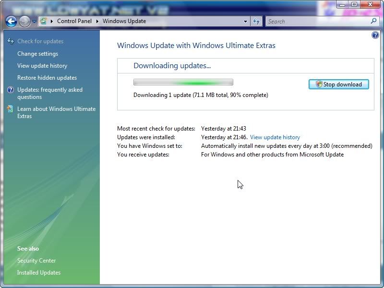Select Control Panel in the address breadcrumb
This screenshot has height=288, width=384.
[x=75, y=21]
